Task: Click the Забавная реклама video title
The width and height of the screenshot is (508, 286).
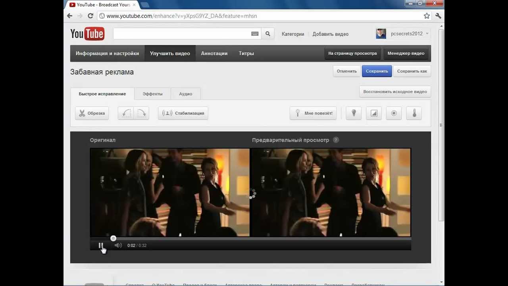Action: click(x=102, y=72)
